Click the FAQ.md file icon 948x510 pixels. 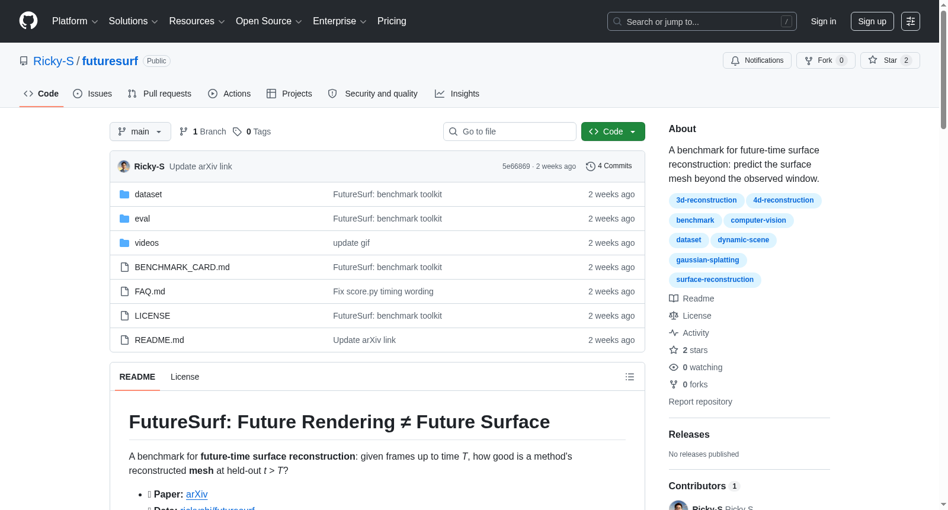pyautogui.click(x=124, y=291)
